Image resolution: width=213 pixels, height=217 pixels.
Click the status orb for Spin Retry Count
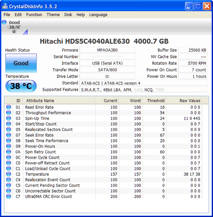pos(9,152)
